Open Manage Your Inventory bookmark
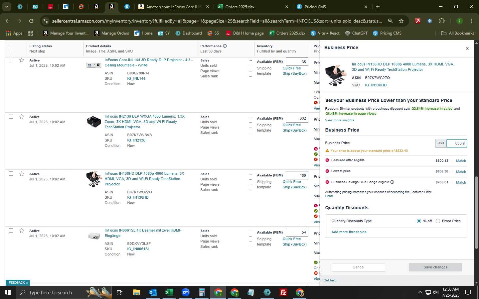Viewport: 479px width, 299px height. 66,33
